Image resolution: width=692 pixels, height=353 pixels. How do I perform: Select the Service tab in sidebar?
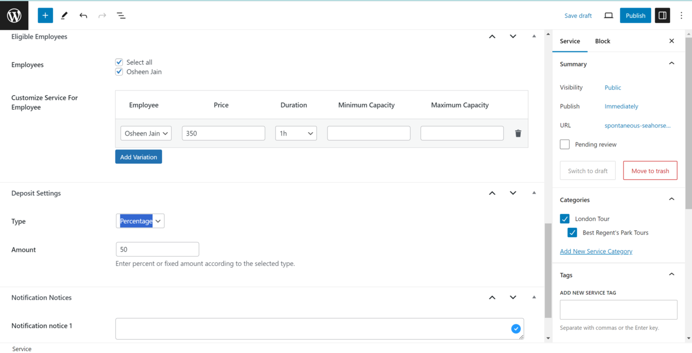[570, 42]
